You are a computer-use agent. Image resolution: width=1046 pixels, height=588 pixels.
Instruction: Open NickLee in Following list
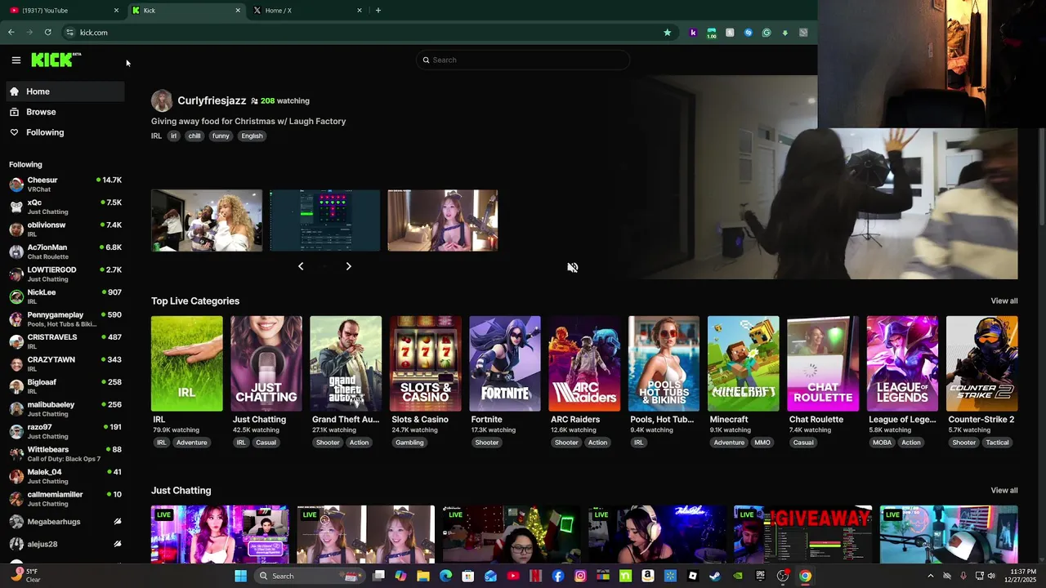(x=65, y=296)
